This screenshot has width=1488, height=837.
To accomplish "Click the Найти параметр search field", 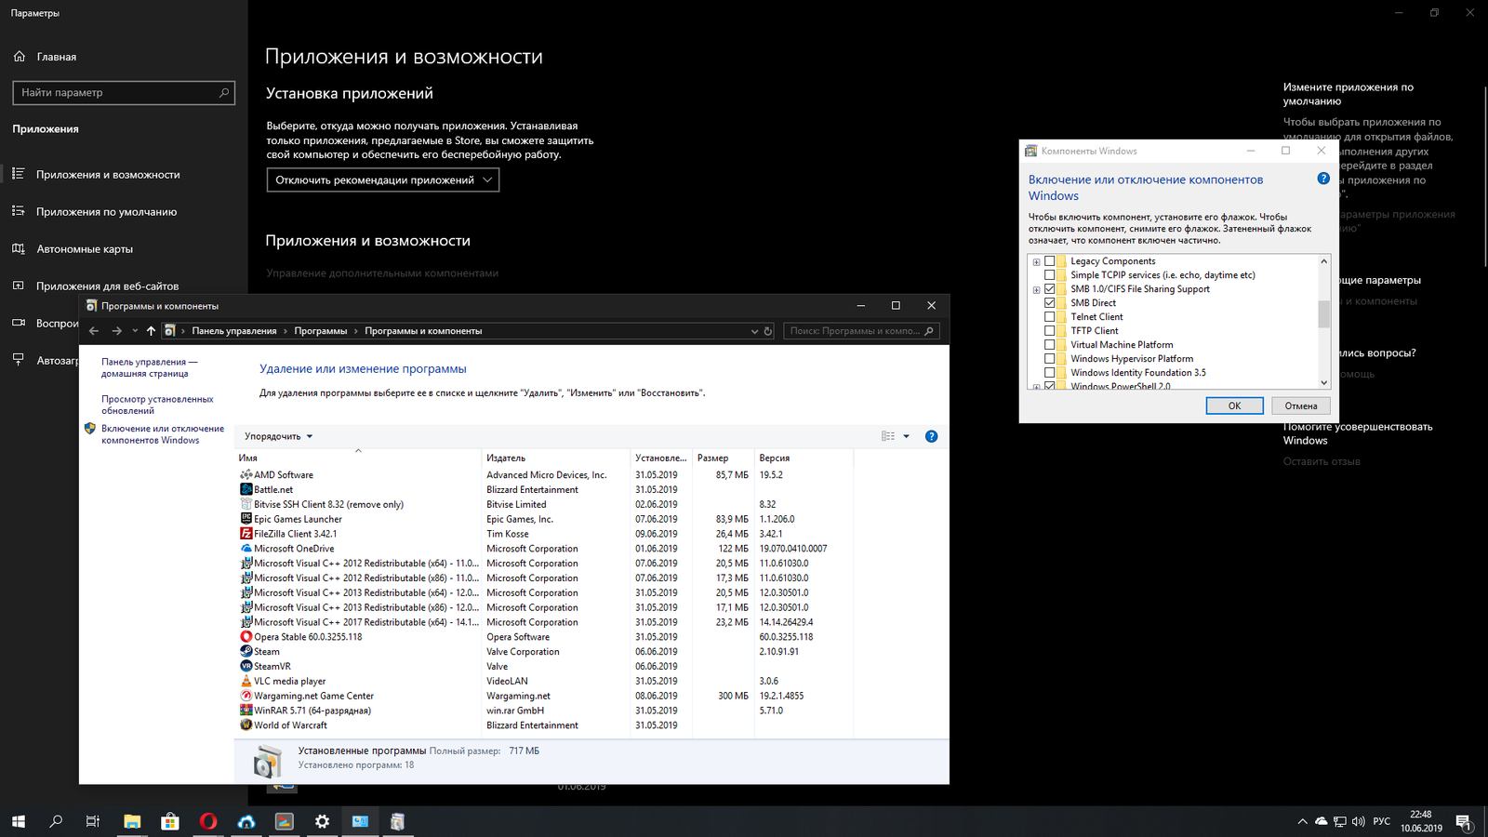I will (x=124, y=92).
